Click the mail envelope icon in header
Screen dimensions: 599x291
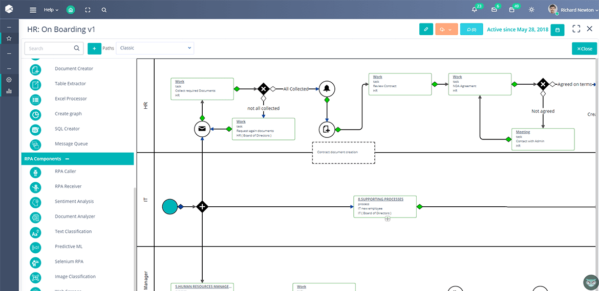(494, 10)
